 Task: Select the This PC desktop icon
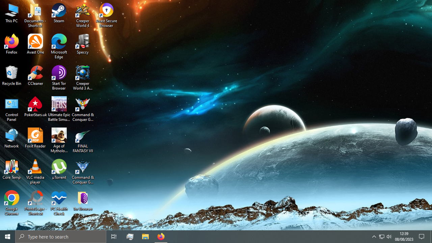(x=11, y=13)
